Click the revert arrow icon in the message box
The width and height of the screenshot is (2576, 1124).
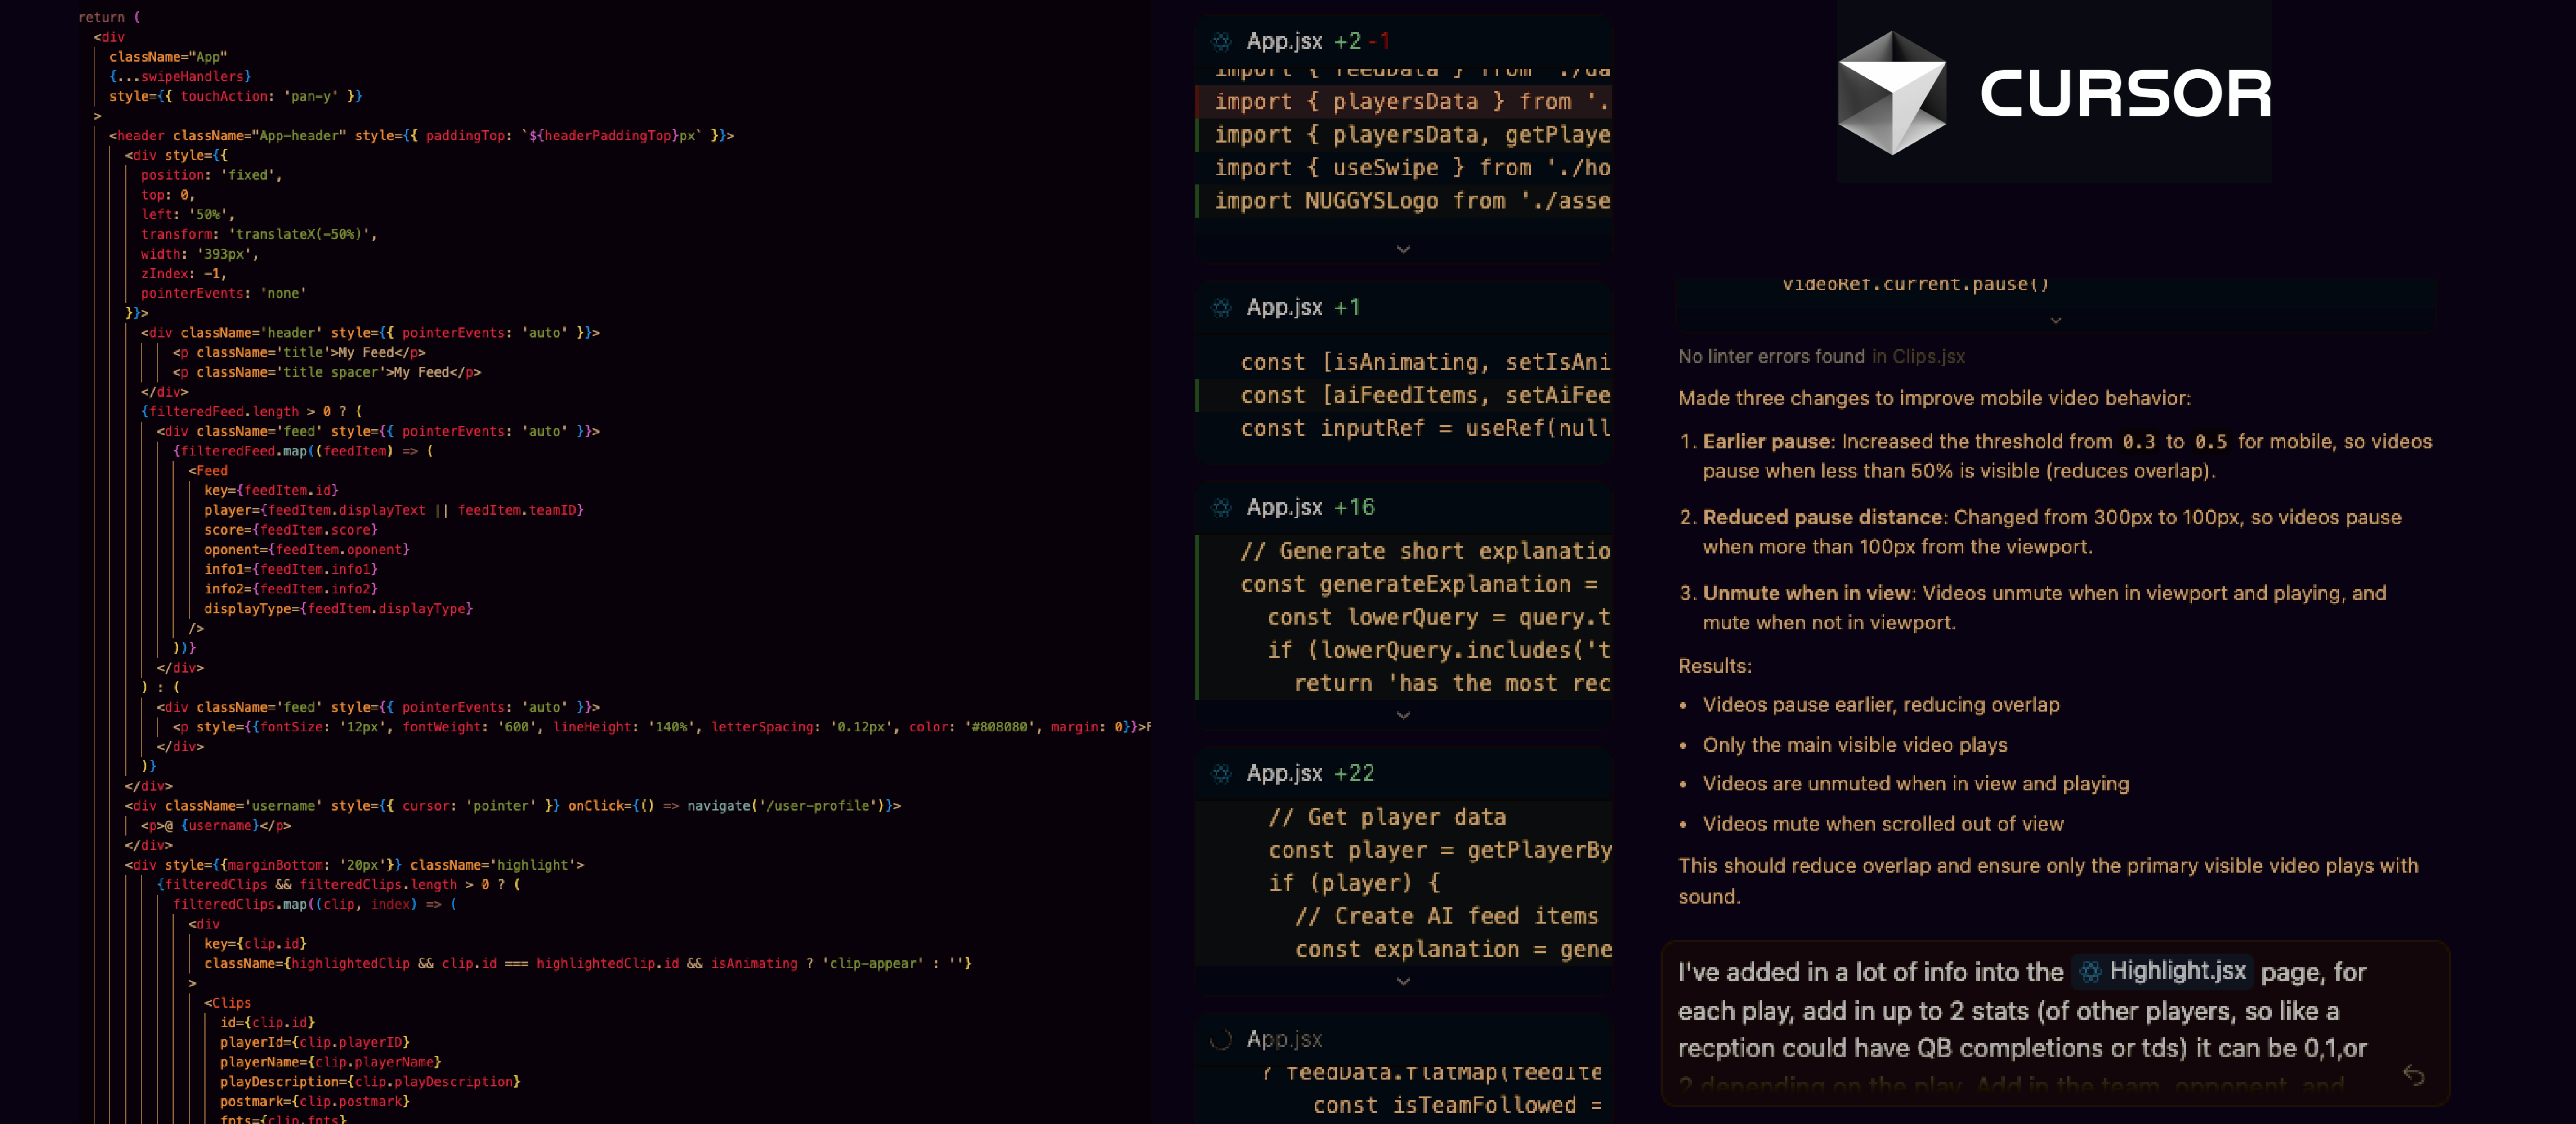pyautogui.click(x=2413, y=1075)
